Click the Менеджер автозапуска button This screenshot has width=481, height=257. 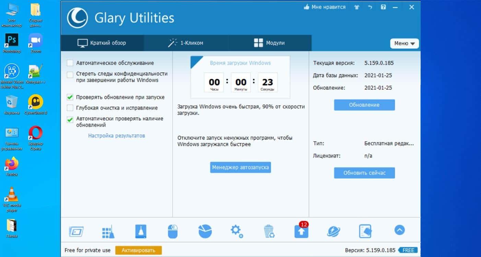pos(240,167)
